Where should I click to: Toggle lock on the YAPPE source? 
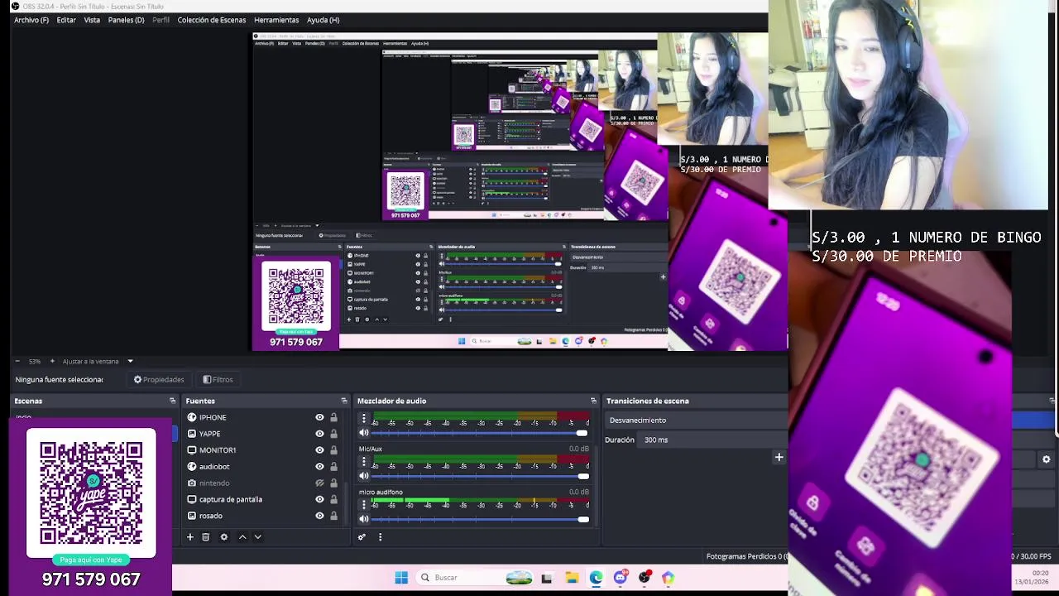pos(333,434)
